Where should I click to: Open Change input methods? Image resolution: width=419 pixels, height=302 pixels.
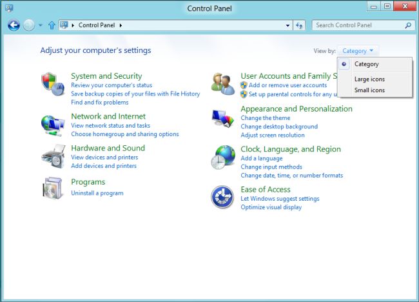[271, 167]
